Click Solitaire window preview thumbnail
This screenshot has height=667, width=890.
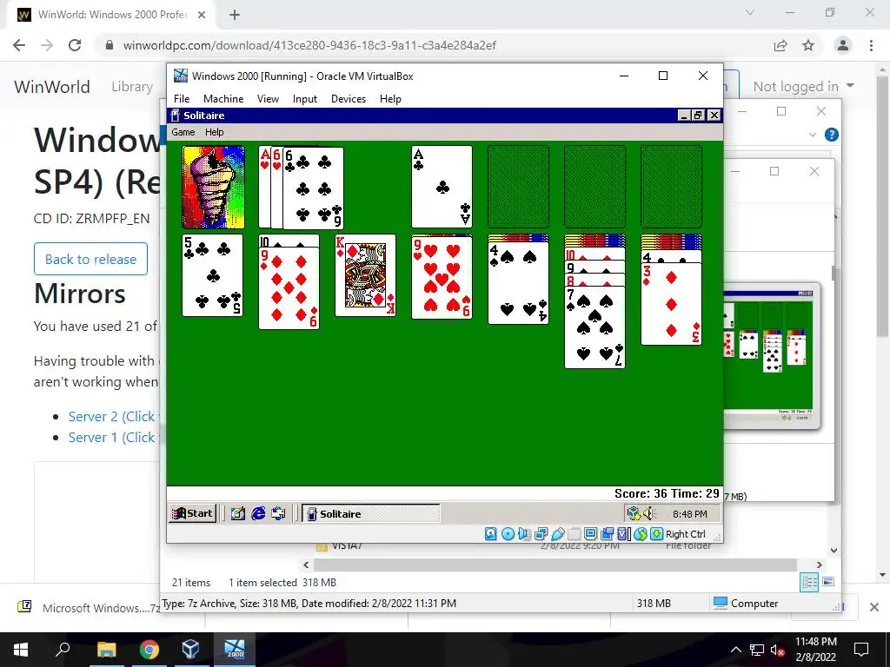[772, 355]
